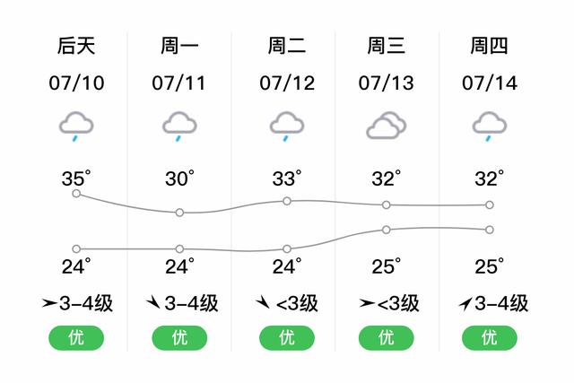Click the rain cloud icon for 07/10

76,126
